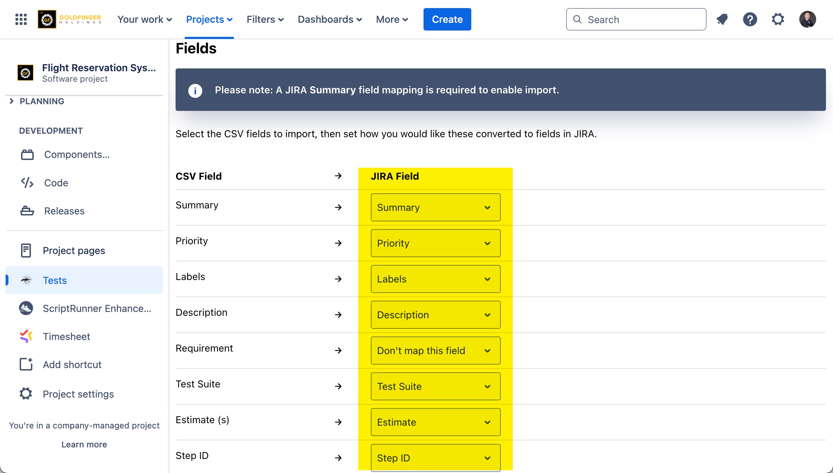Screen dimensions: 833x473
Task: Open Releases in the sidebar
Action: pyautogui.click(x=64, y=211)
